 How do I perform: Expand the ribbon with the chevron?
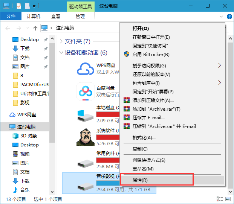(x=221, y=17)
